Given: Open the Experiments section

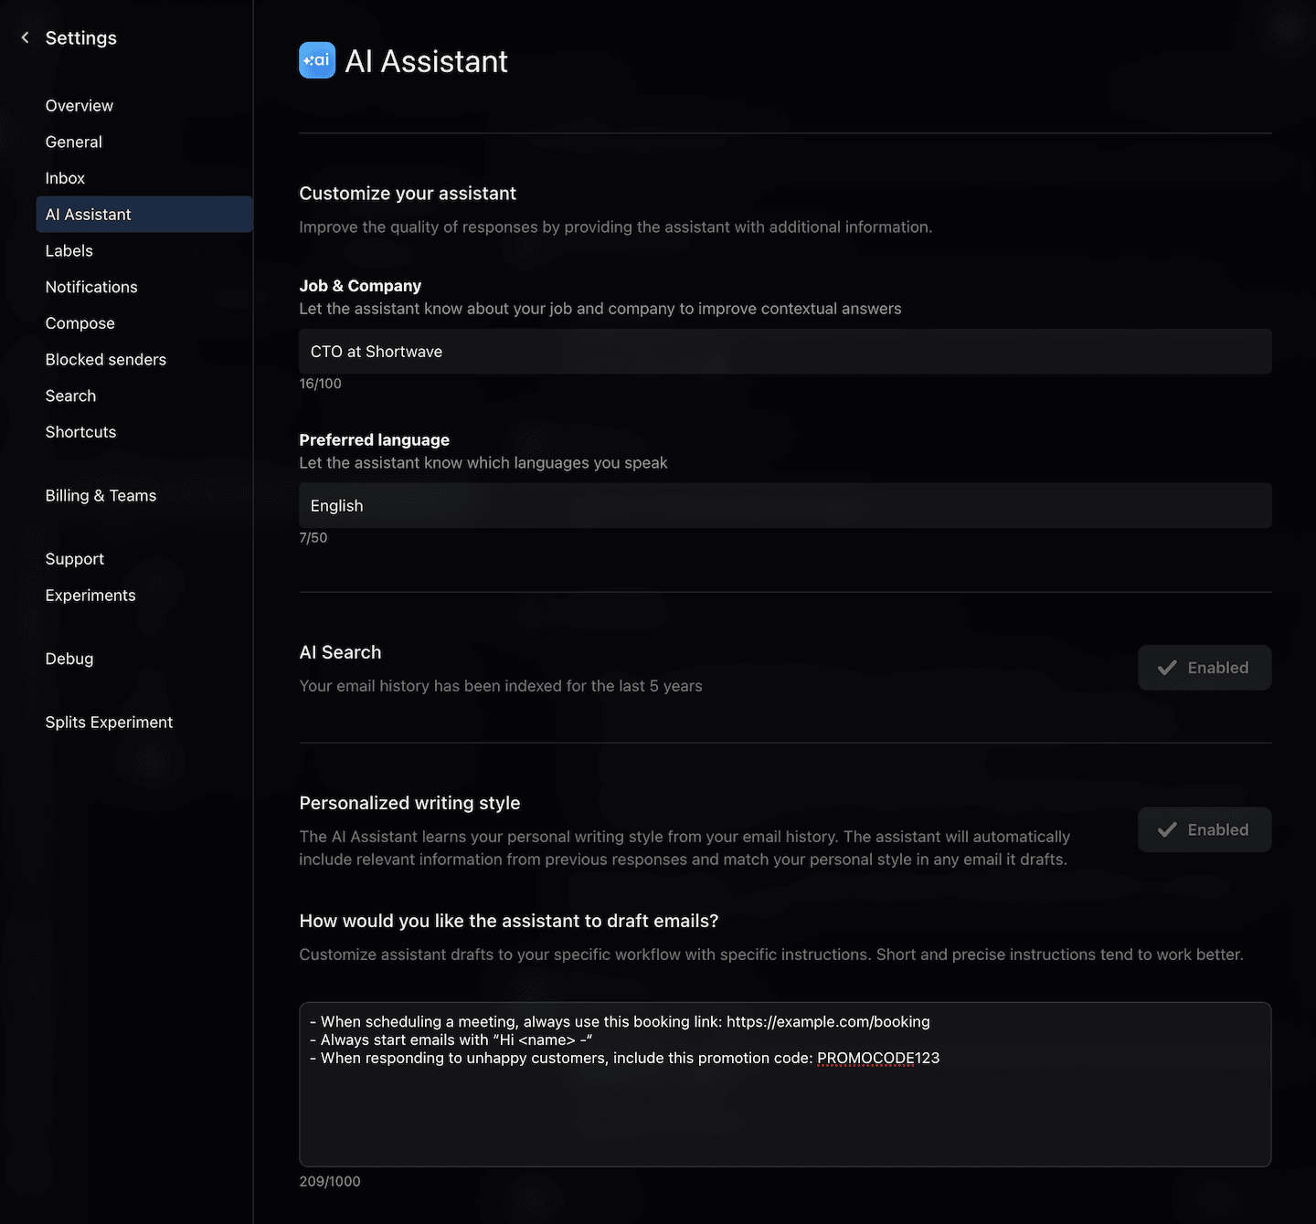Looking at the screenshot, I should [90, 595].
